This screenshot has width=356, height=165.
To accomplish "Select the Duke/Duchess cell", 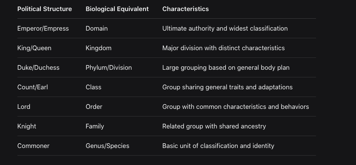I will (x=38, y=68).
